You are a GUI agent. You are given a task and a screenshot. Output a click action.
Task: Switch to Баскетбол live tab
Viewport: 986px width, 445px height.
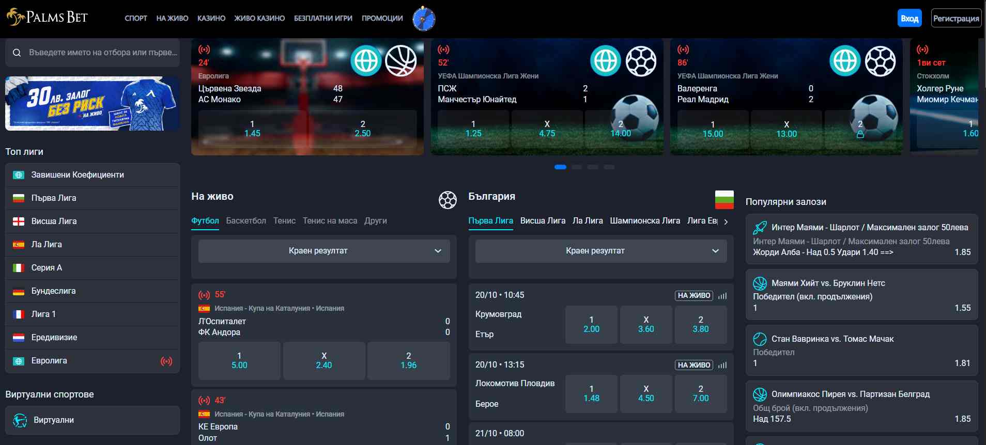pyautogui.click(x=246, y=221)
